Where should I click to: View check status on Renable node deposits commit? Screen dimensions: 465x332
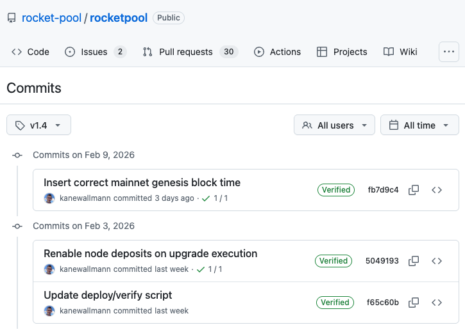[x=210, y=269]
